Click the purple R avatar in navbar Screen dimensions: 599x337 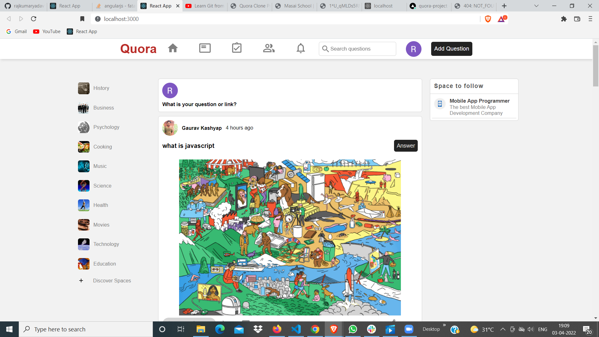click(x=414, y=49)
